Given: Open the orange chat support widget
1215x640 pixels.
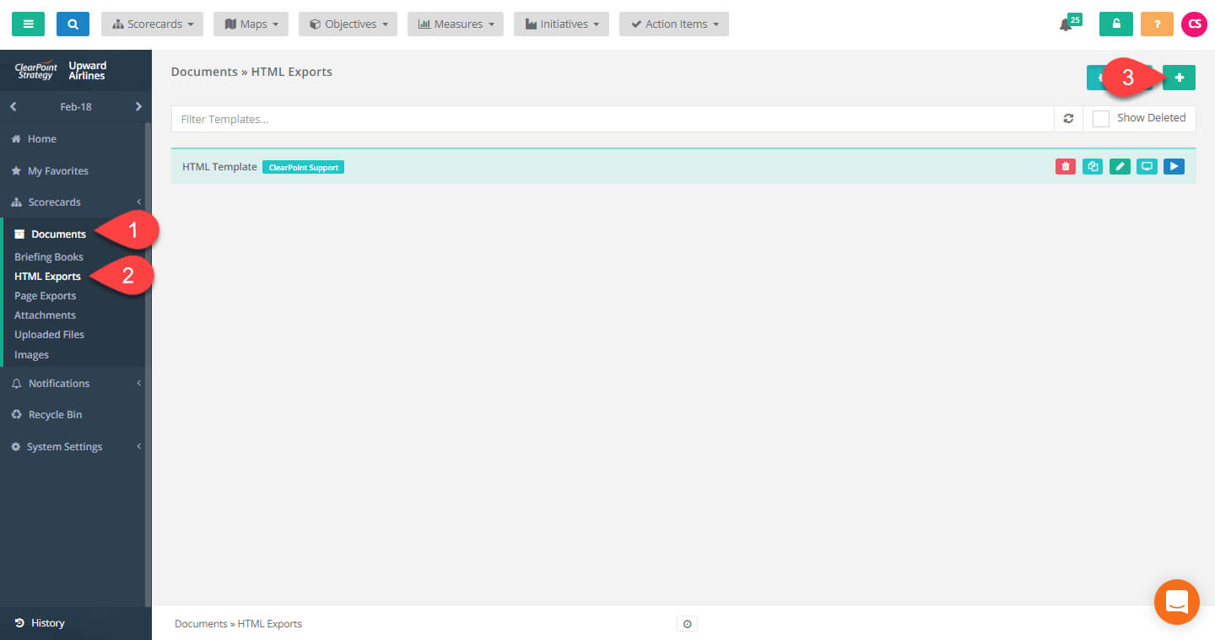Looking at the screenshot, I should 1176,602.
